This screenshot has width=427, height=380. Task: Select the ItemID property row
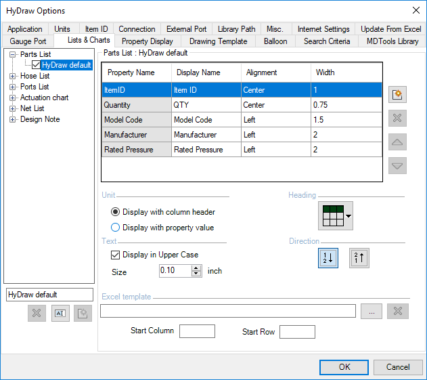pos(242,90)
